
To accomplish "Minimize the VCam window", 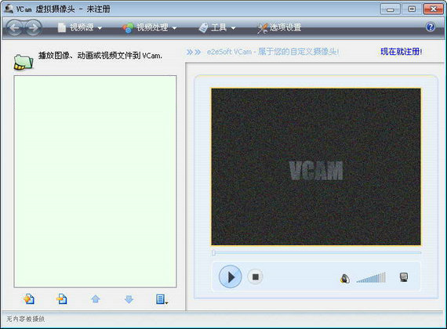I will click(391, 9).
